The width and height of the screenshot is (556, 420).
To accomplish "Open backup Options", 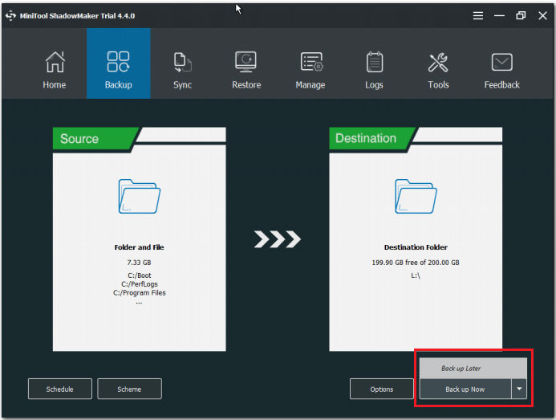I will pos(382,389).
